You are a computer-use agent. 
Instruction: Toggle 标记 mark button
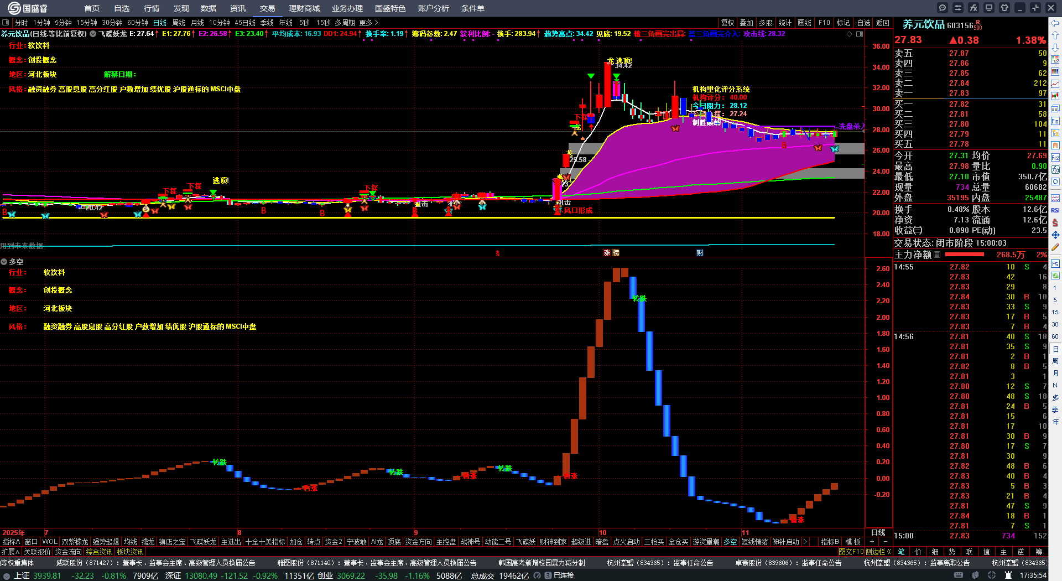(x=843, y=23)
